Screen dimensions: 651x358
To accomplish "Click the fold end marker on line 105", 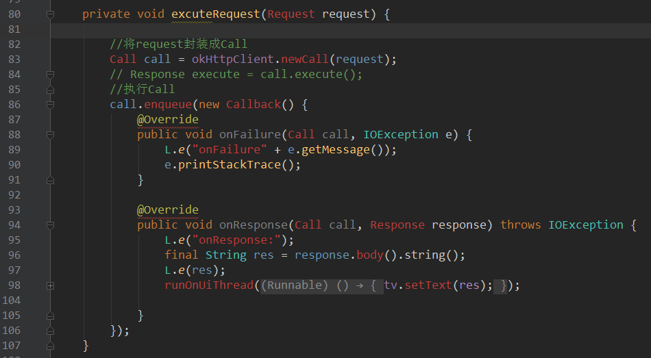I will (50, 316).
